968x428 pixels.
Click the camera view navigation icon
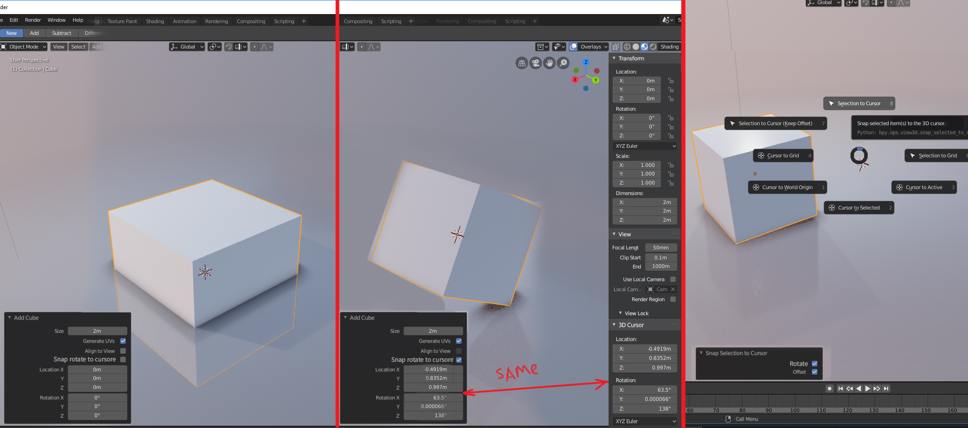(536, 63)
